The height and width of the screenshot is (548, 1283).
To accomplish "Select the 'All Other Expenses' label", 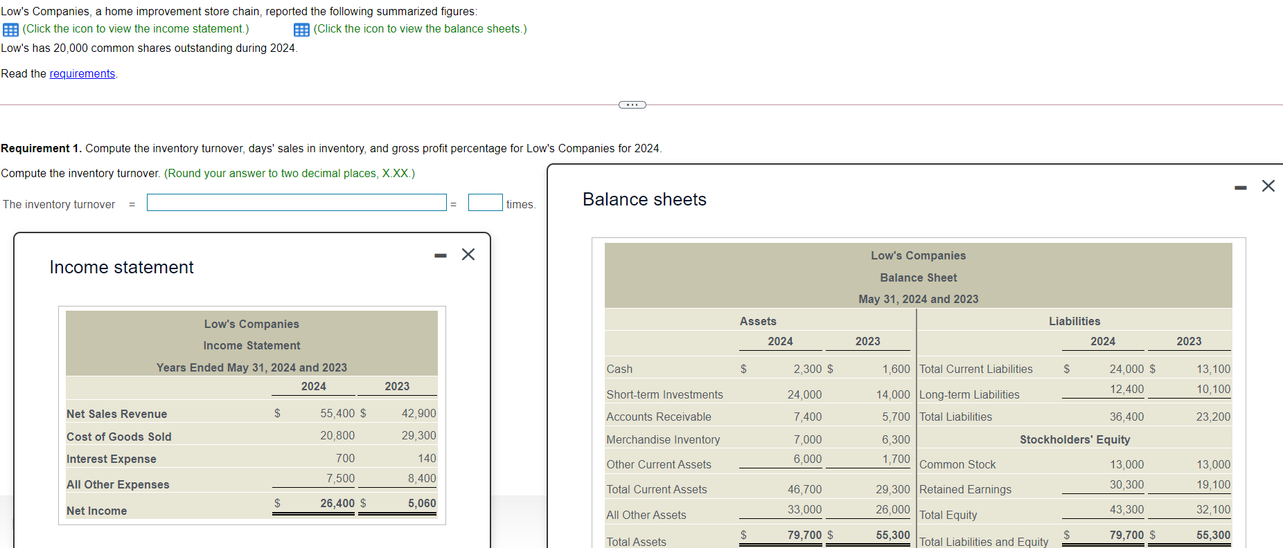I will pyautogui.click(x=118, y=484).
